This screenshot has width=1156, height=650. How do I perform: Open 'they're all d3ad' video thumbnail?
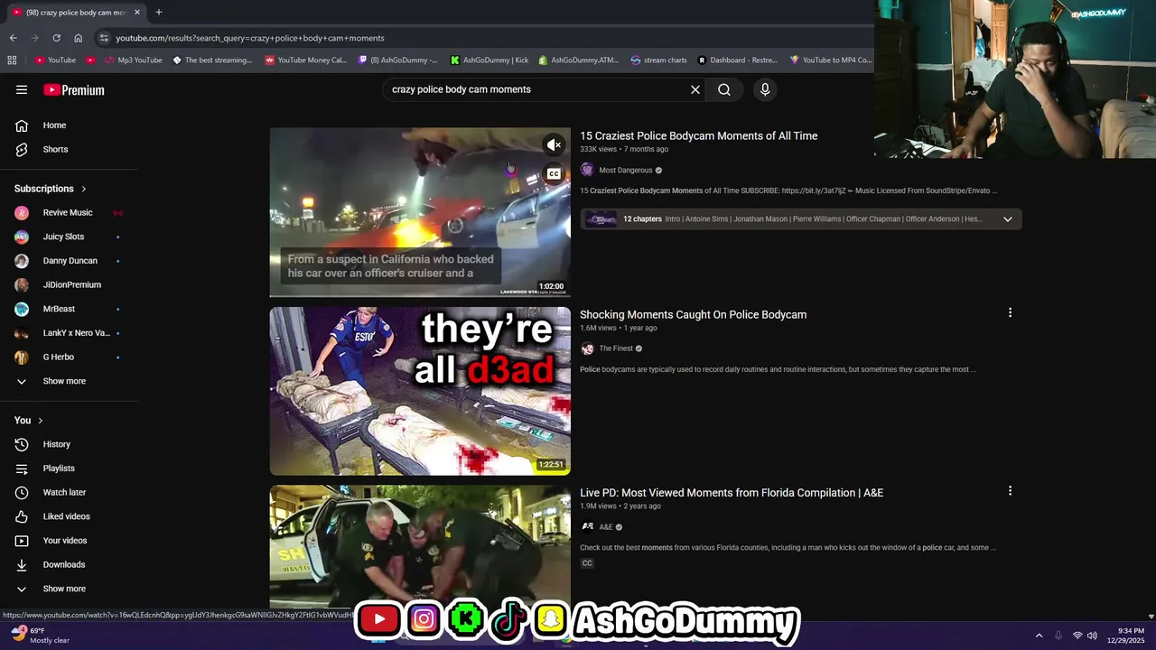tap(420, 391)
